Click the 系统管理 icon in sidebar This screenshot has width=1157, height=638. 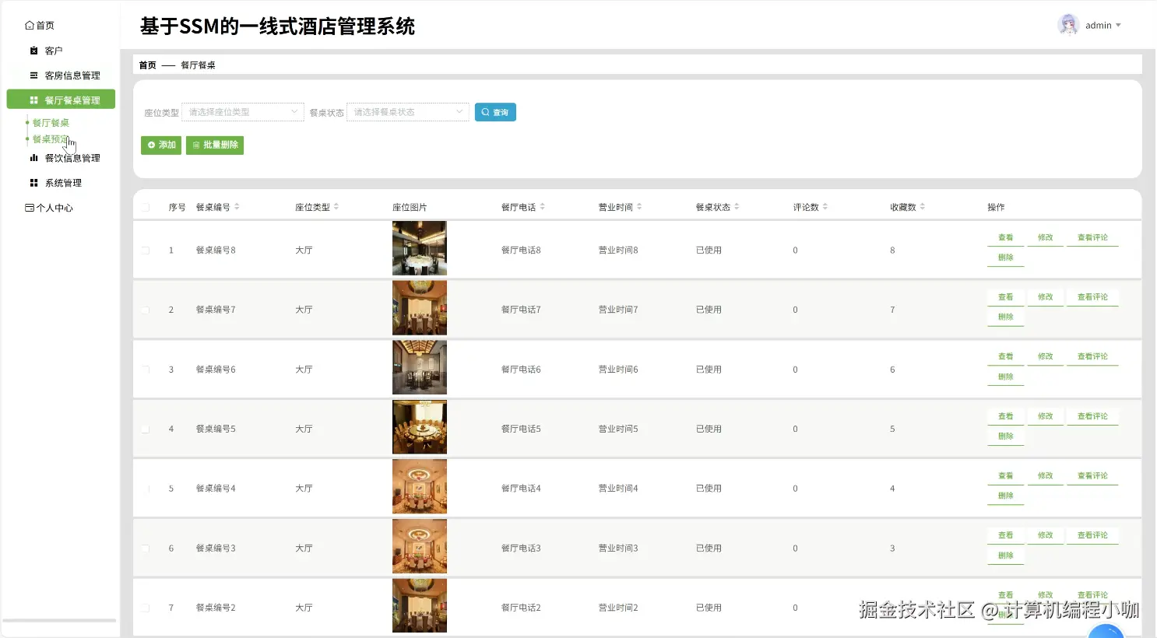click(x=33, y=182)
